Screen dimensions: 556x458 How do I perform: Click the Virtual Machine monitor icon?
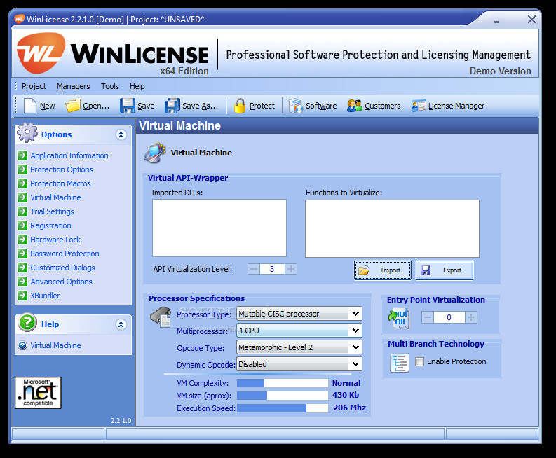coord(155,153)
